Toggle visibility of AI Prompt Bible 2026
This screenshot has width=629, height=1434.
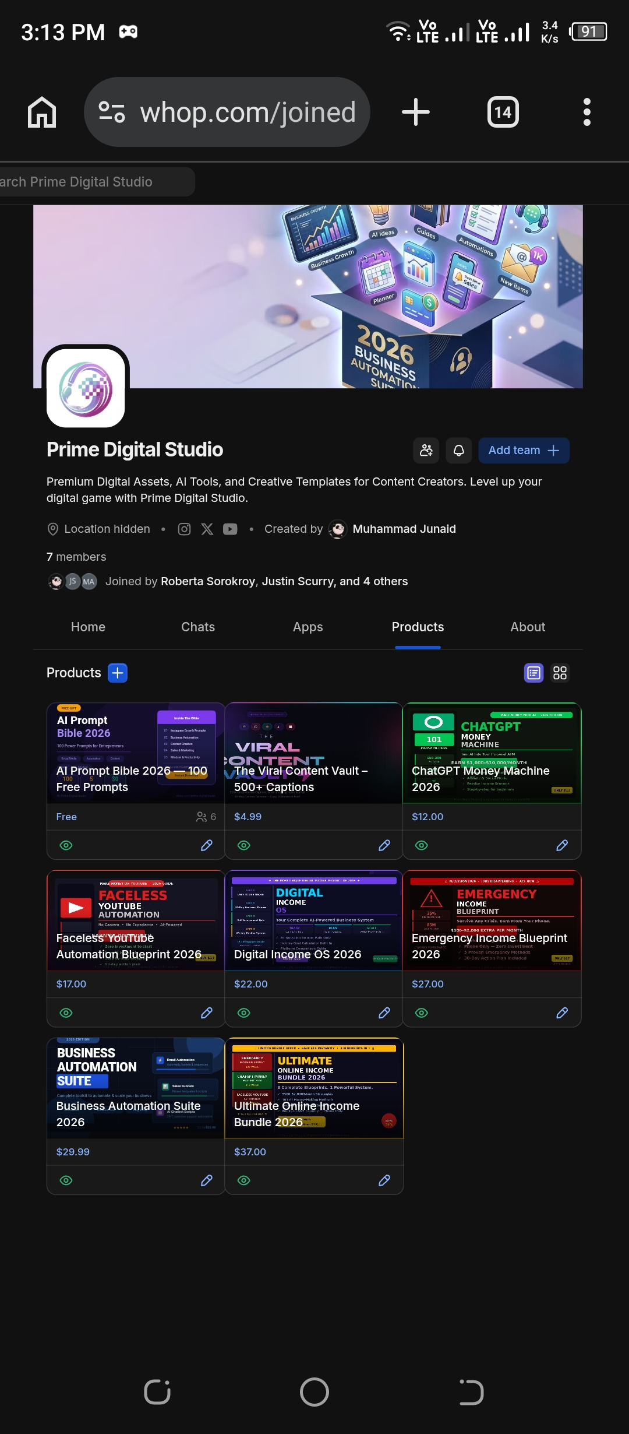[x=66, y=845]
